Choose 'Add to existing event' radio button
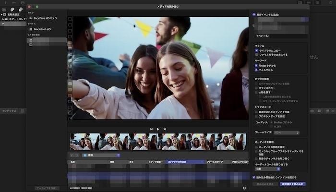 pyautogui.click(x=254, y=14)
